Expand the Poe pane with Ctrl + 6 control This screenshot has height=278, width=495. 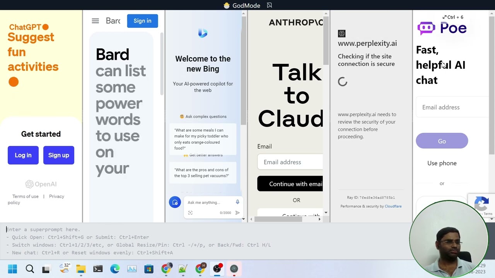coord(453,17)
